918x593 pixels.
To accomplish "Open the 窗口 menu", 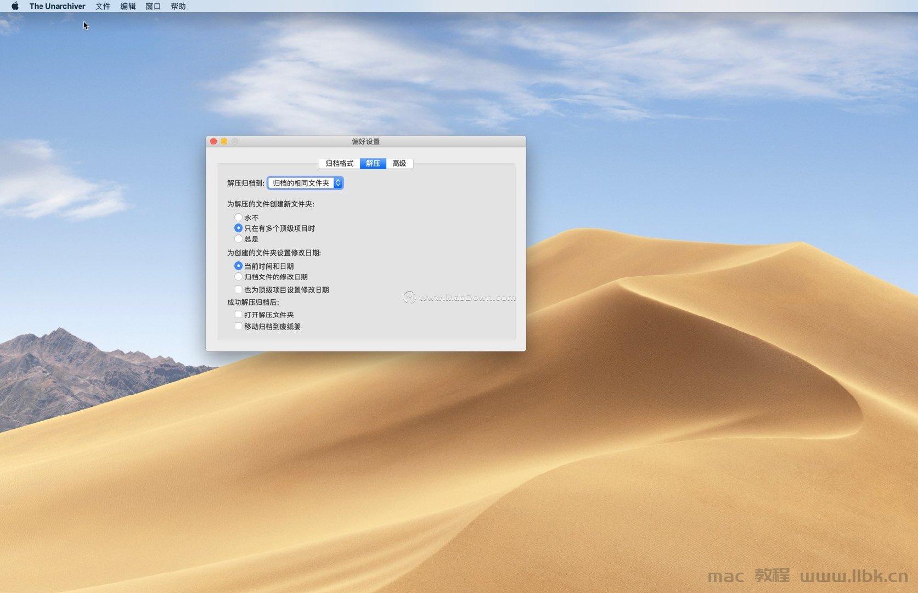I will [152, 6].
